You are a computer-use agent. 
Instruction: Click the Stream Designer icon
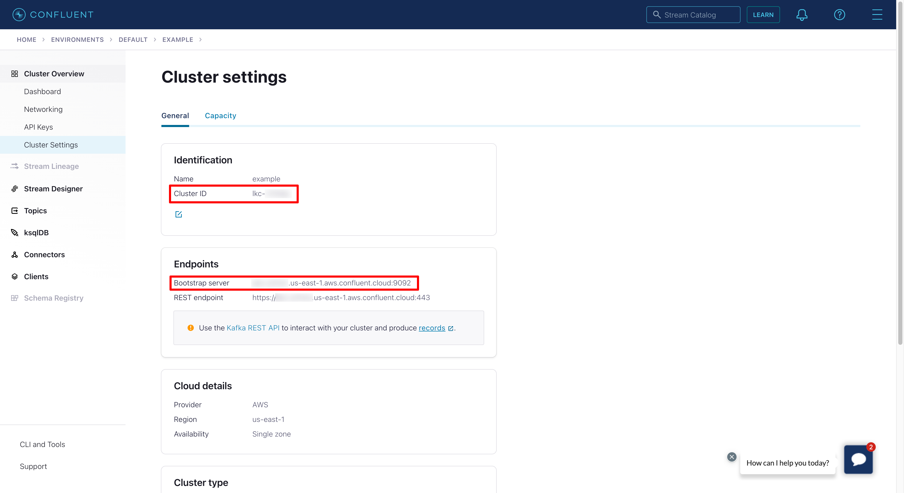14,189
